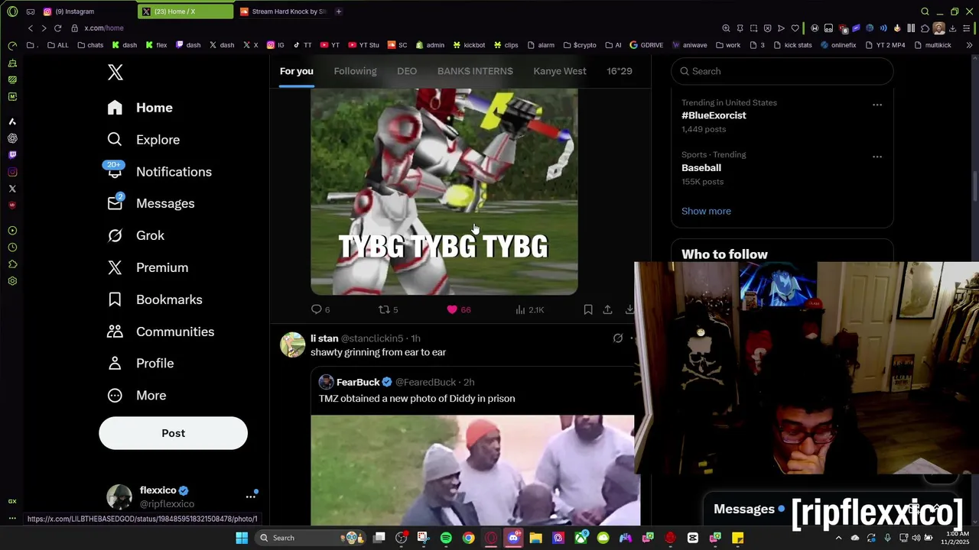Viewport: 979px width, 550px height.
Task: Open the $crypto bookmark folder
Action: [580, 45]
